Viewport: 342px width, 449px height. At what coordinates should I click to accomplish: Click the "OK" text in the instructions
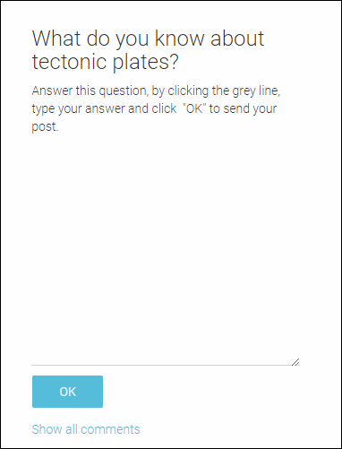[194, 108]
